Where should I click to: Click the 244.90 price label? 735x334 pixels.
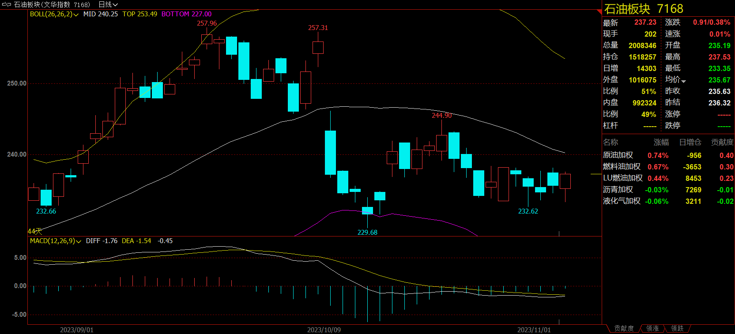[x=441, y=116]
